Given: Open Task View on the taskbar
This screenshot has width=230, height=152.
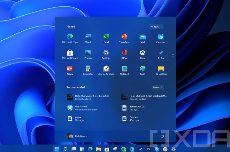Looking at the screenshot, I should pyautogui.click(x=73, y=149).
